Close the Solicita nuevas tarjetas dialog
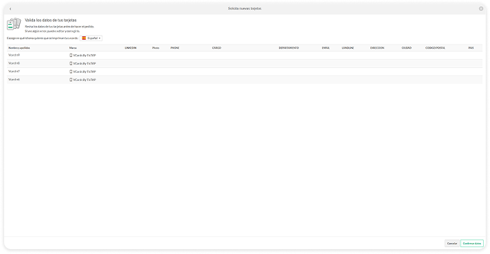490x254 pixels. coord(481,9)
